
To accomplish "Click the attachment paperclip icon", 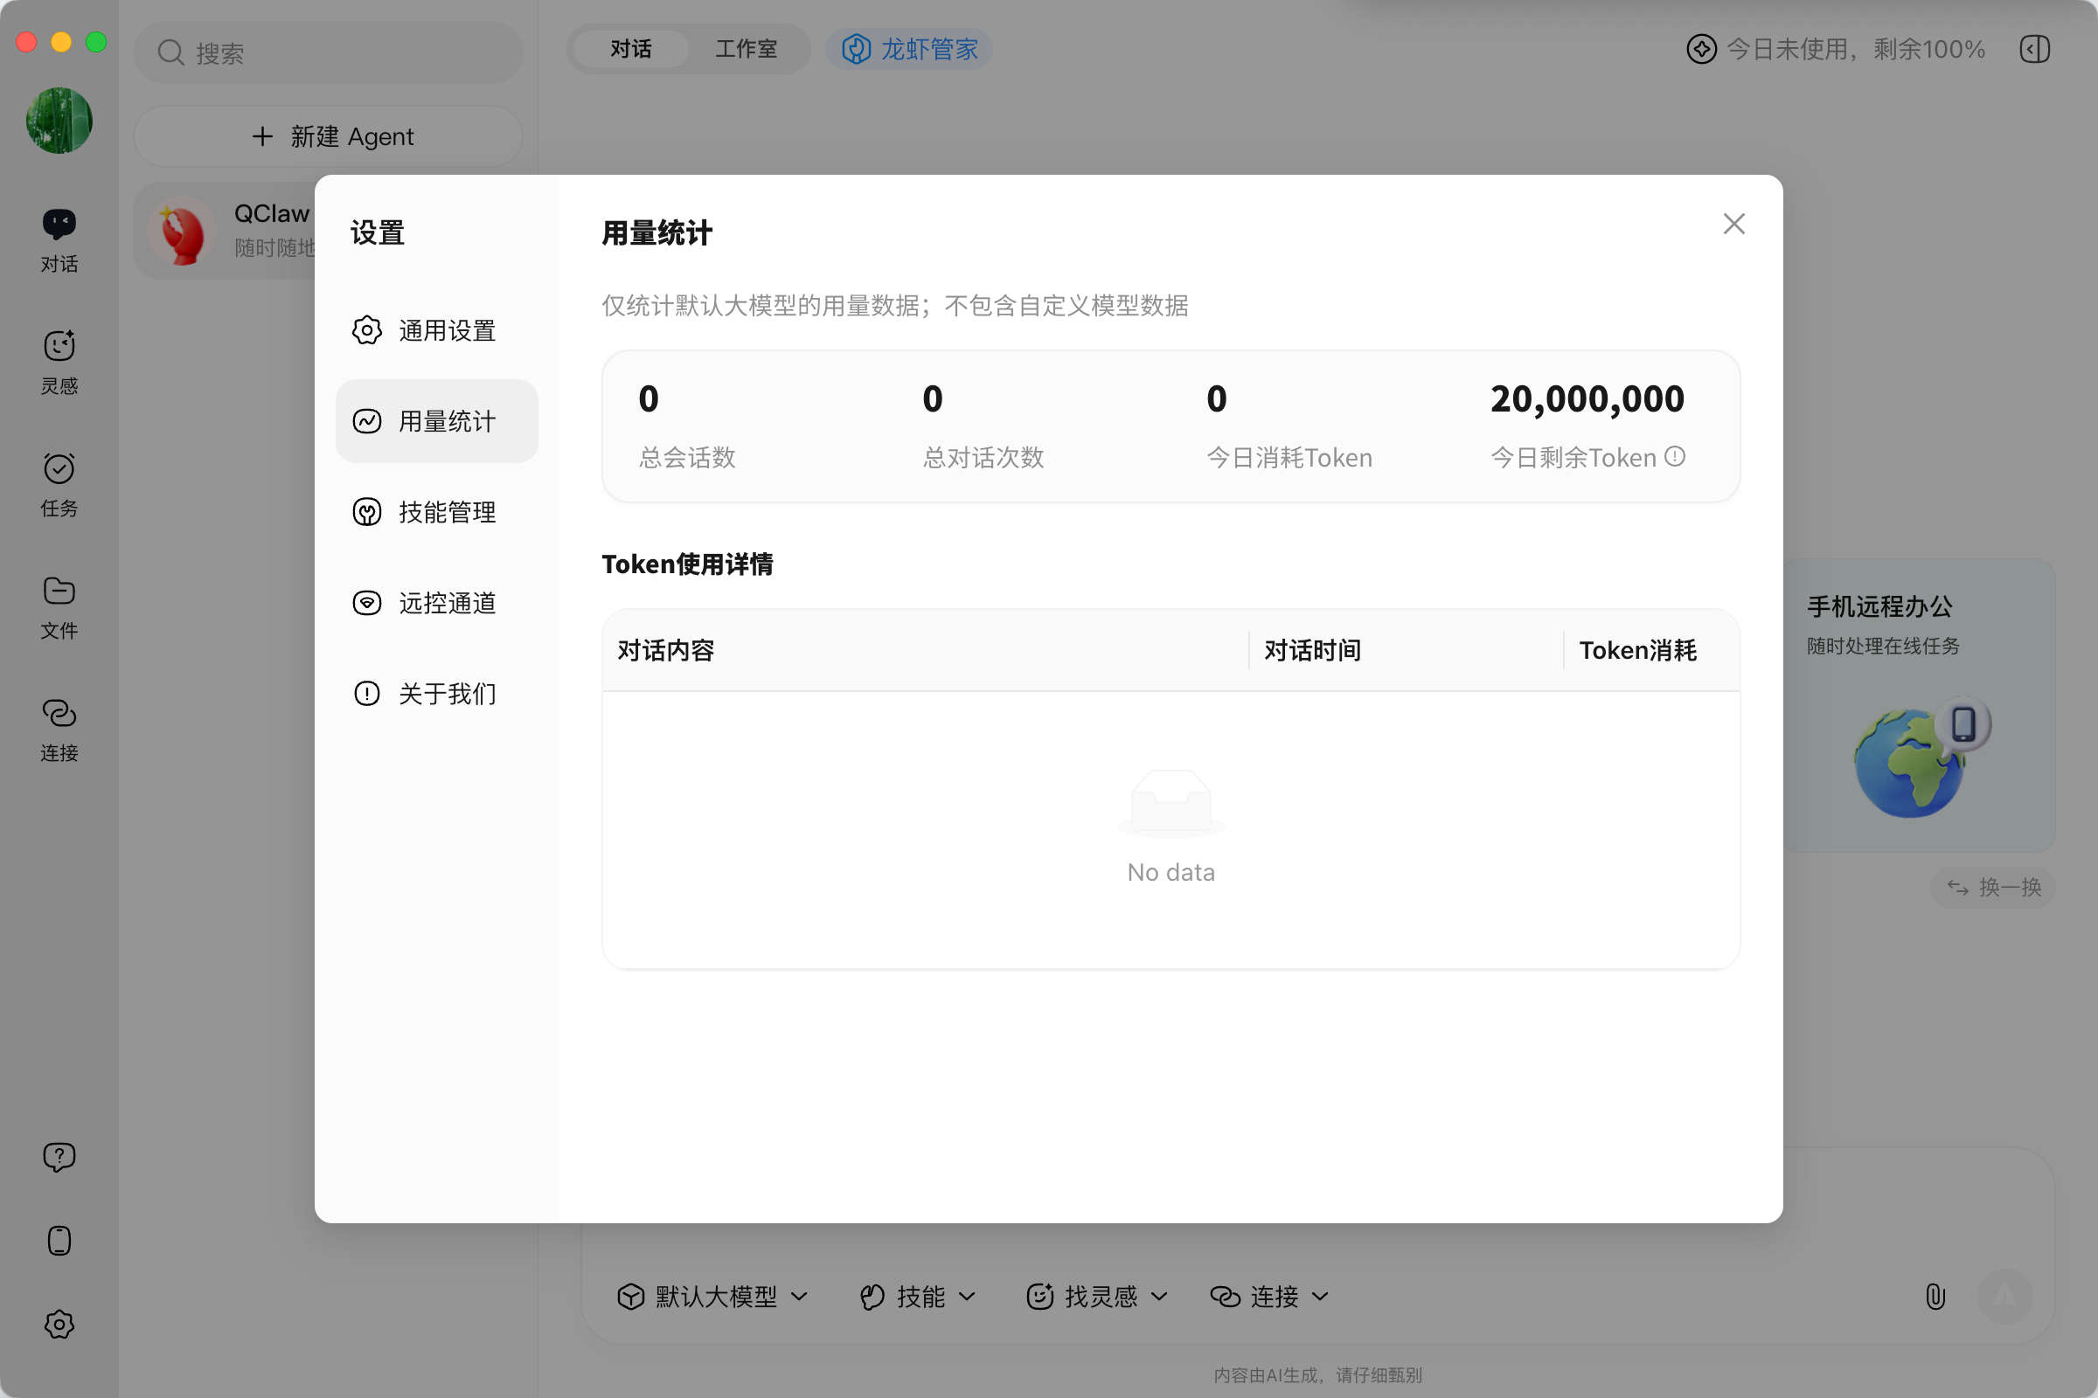I will point(1935,1296).
